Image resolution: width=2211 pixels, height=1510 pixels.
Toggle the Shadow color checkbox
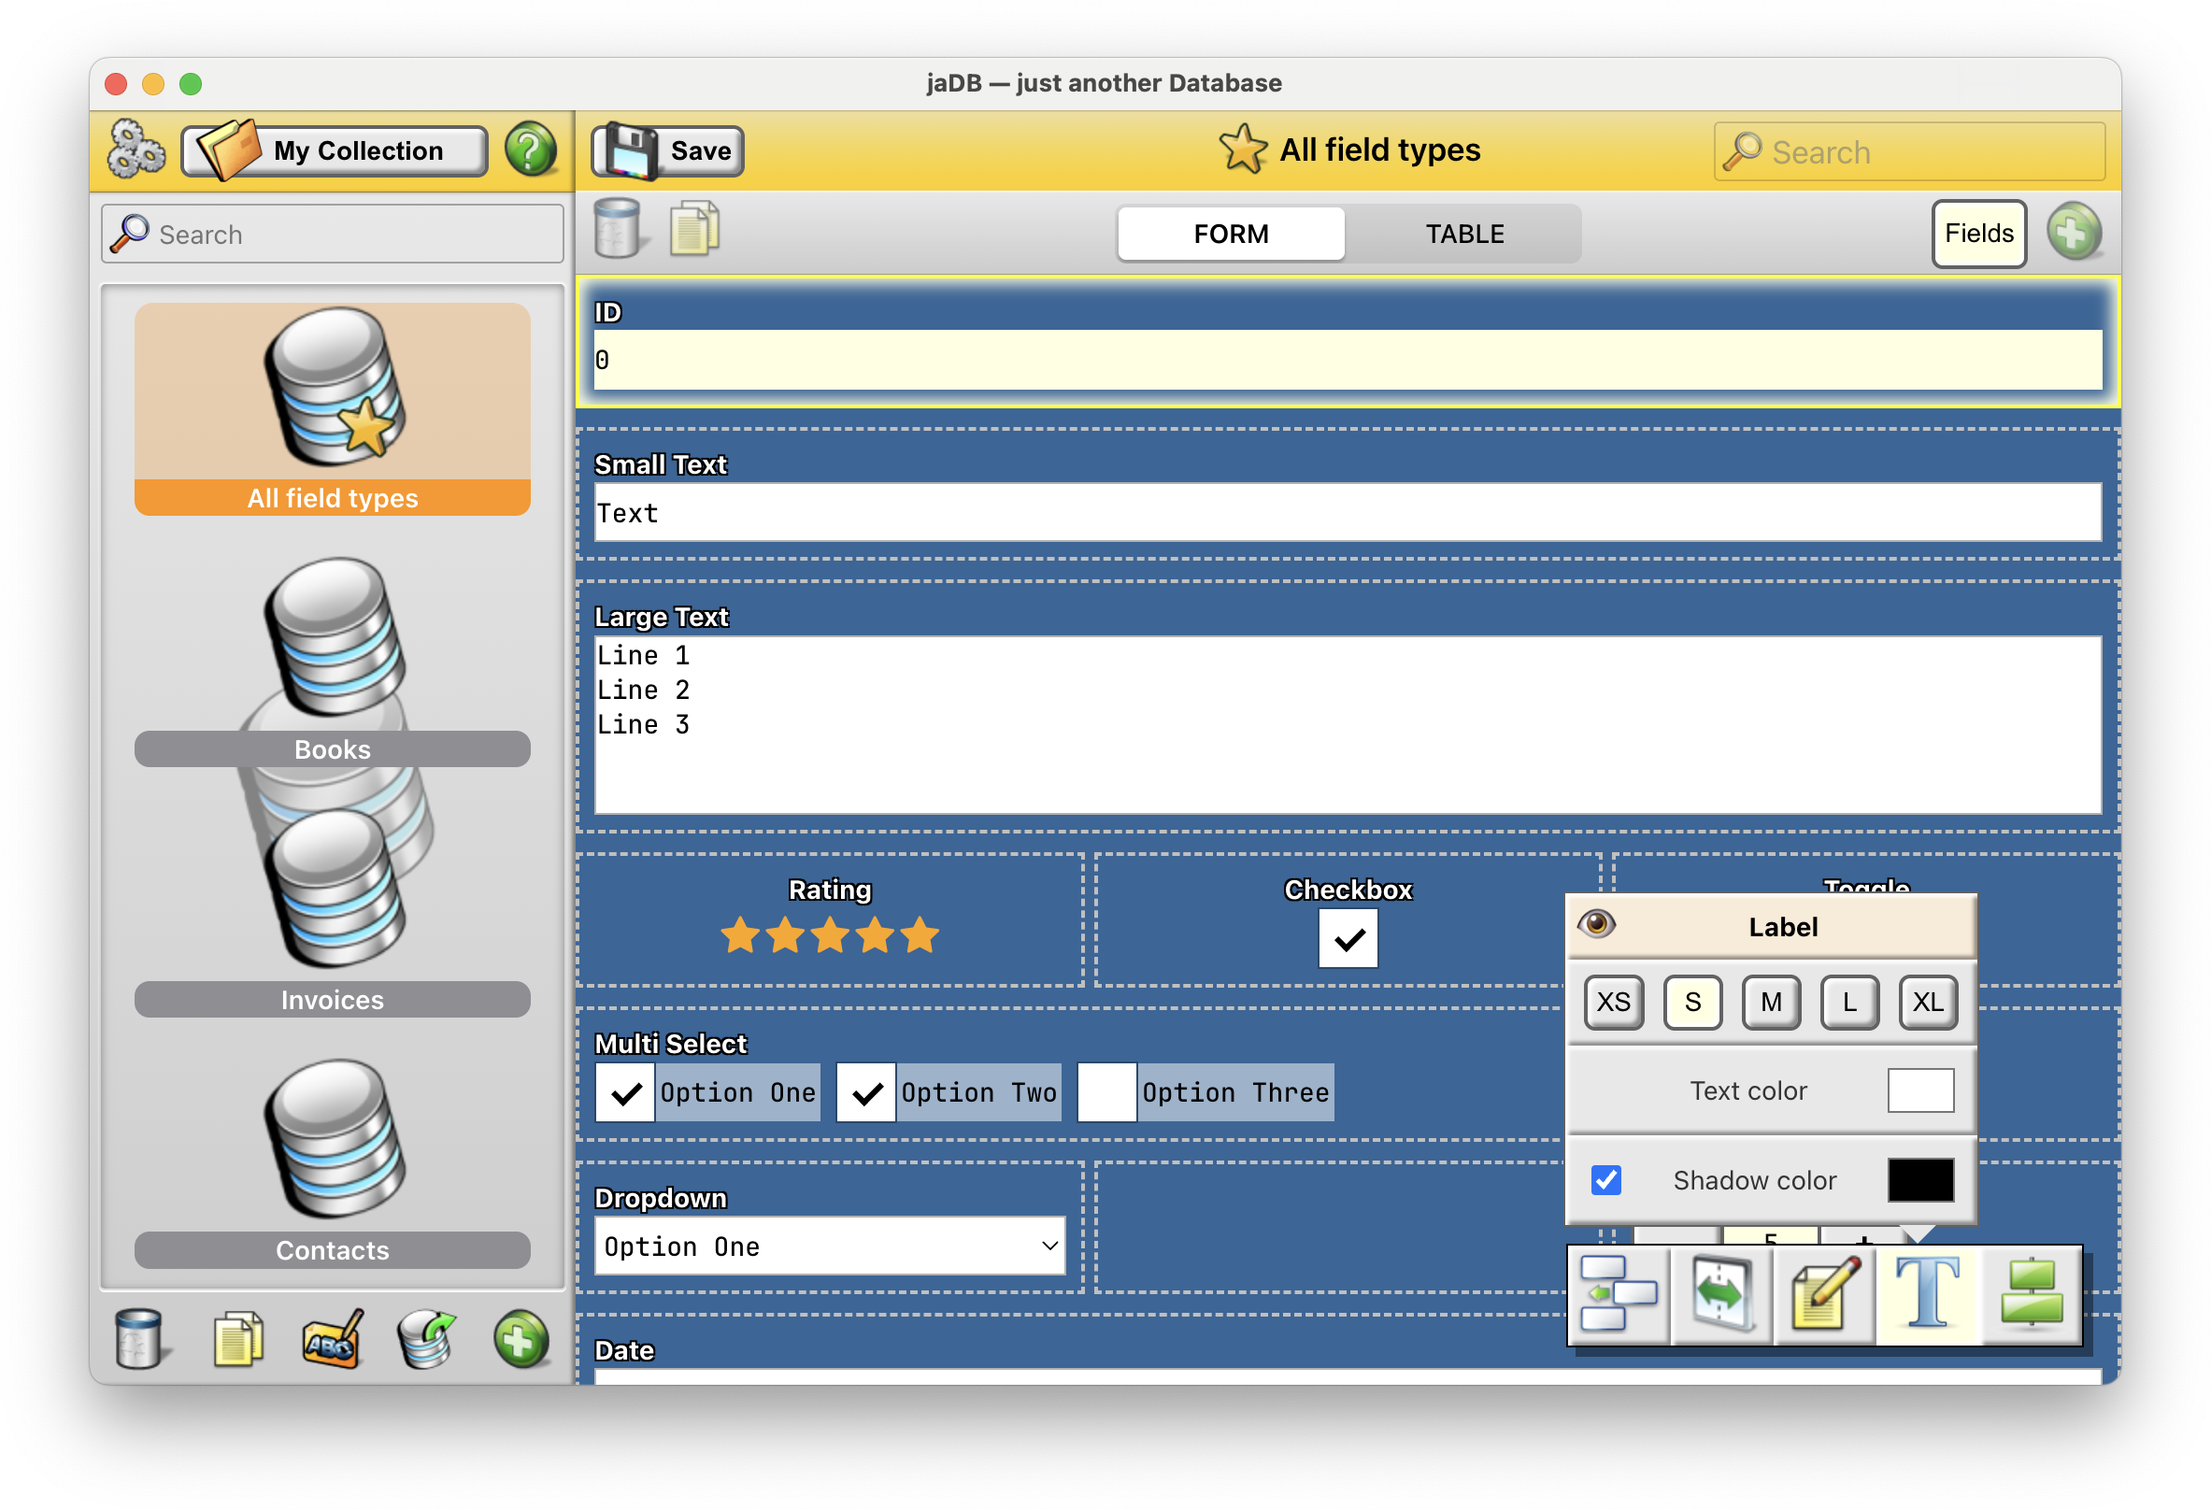click(x=1606, y=1180)
